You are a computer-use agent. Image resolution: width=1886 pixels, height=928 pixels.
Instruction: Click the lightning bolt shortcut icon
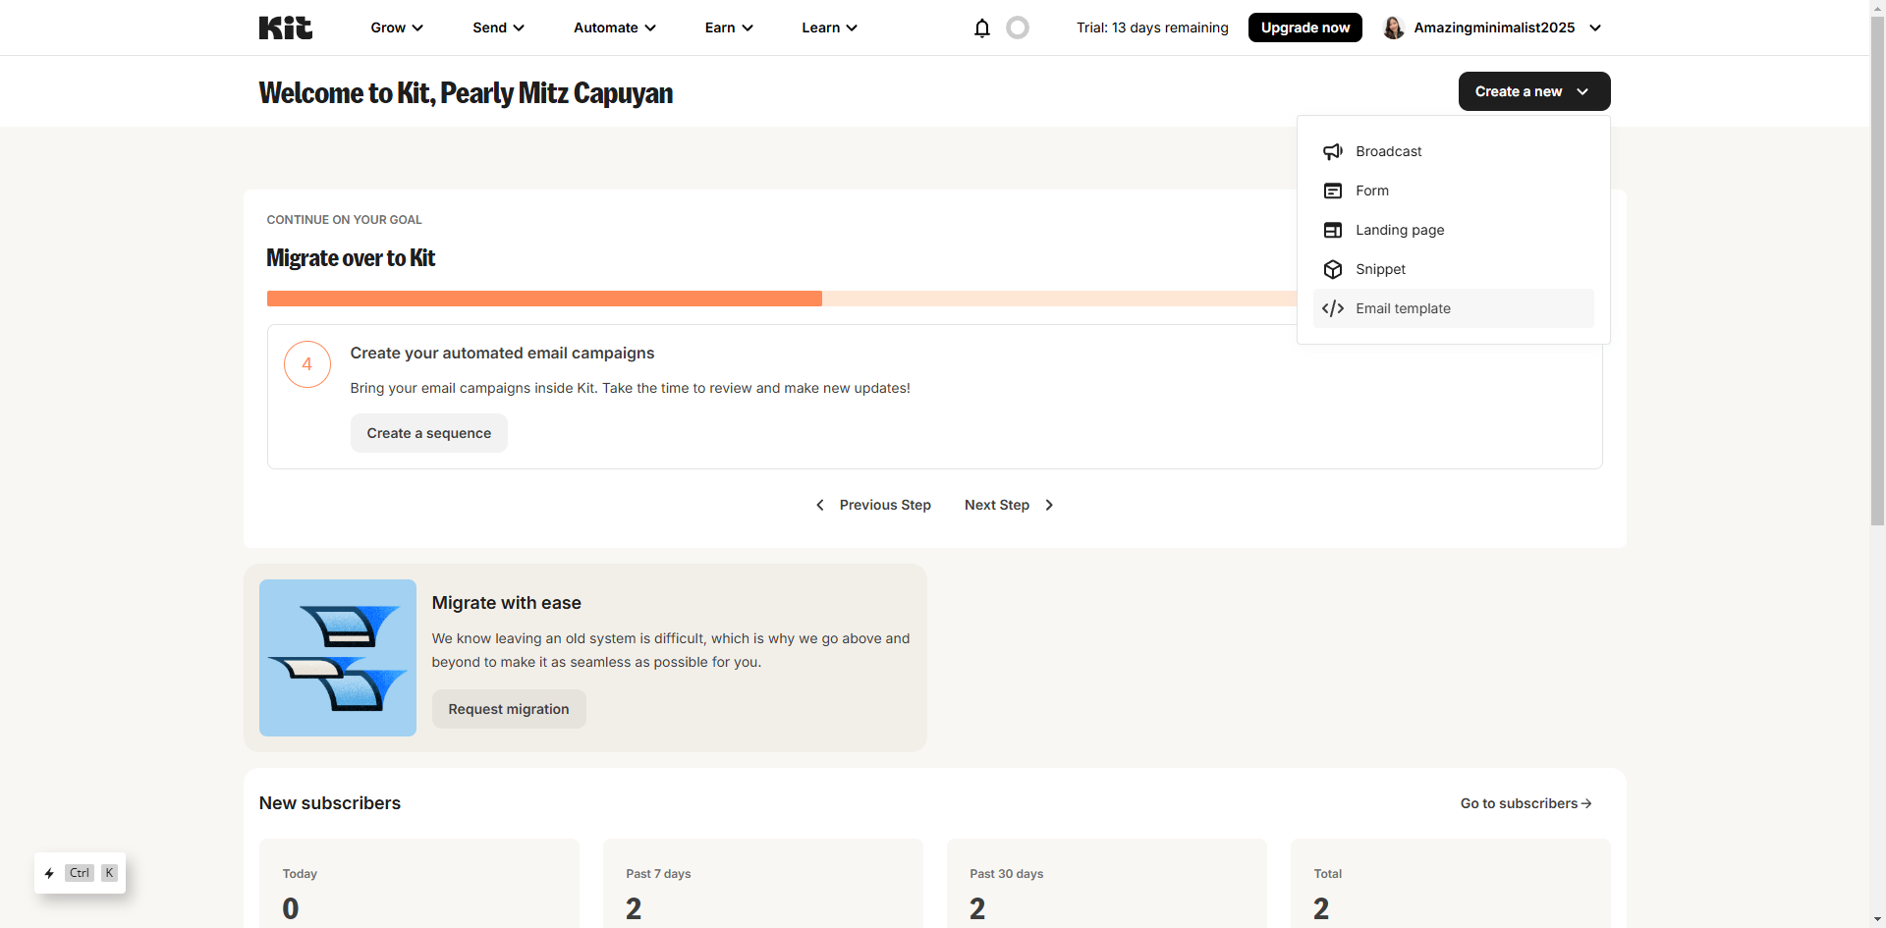point(49,873)
